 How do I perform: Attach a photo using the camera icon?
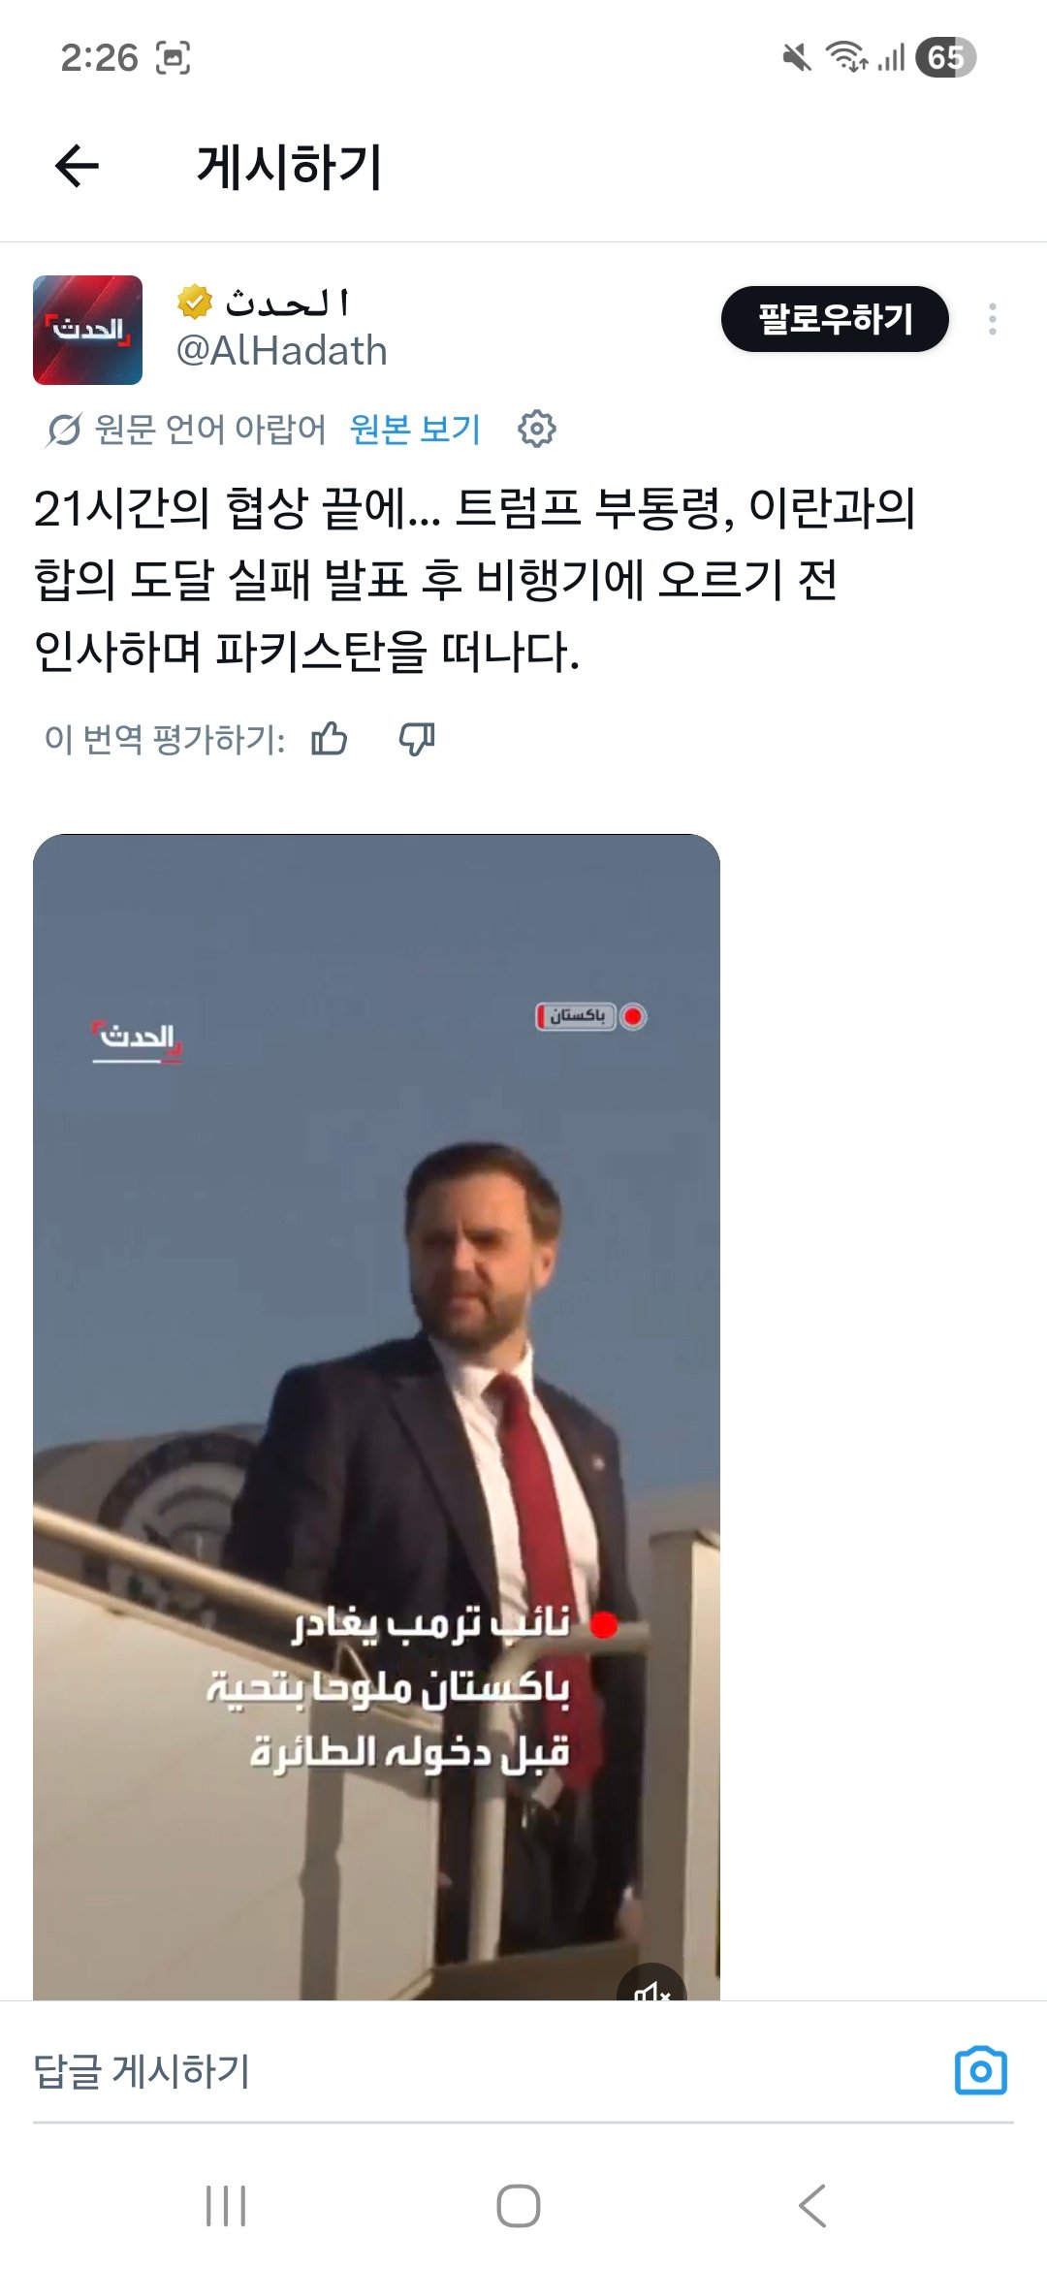(x=980, y=2071)
